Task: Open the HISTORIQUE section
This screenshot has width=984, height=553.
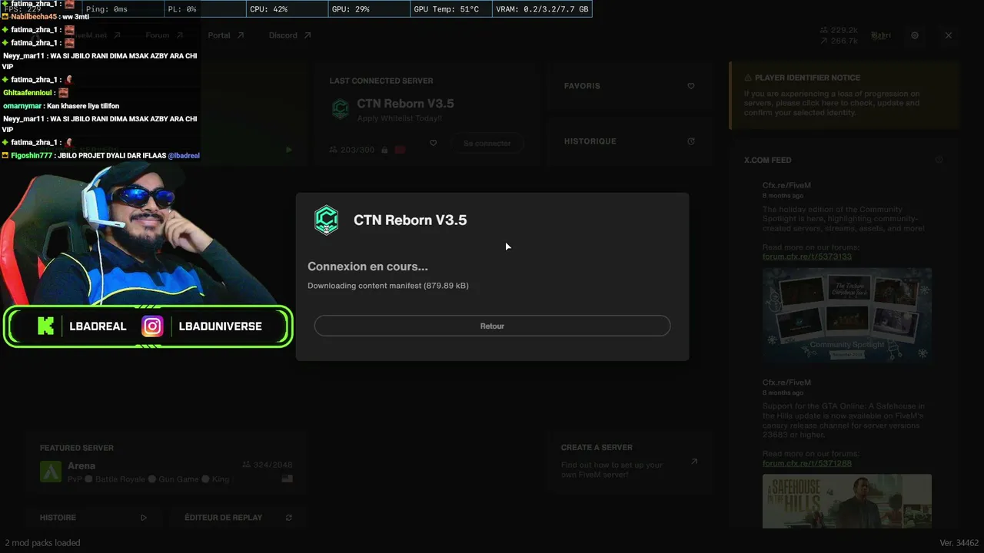Action: click(629, 141)
